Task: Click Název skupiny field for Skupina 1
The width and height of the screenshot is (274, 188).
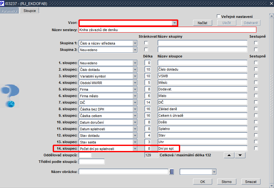Action: (x=202, y=43)
